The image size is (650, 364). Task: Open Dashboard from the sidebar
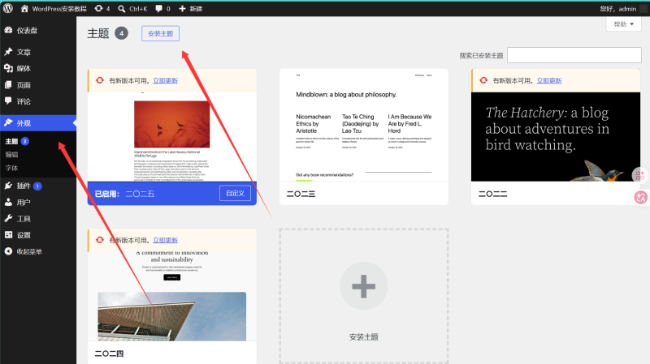pyautogui.click(x=38, y=30)
